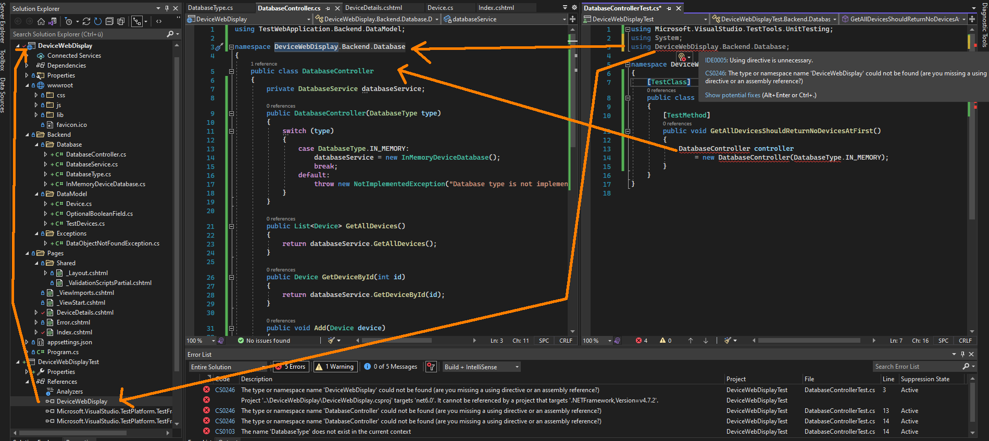Collapse the Pages folder
Screen dimensions: 989x441
[x=27, y=253]
